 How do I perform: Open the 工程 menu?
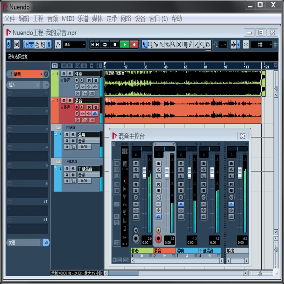(x=38, y=18)
